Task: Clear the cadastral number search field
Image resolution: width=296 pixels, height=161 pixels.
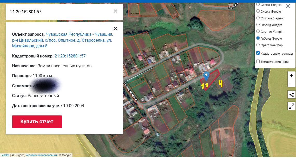Action: [x=115, y=11]
